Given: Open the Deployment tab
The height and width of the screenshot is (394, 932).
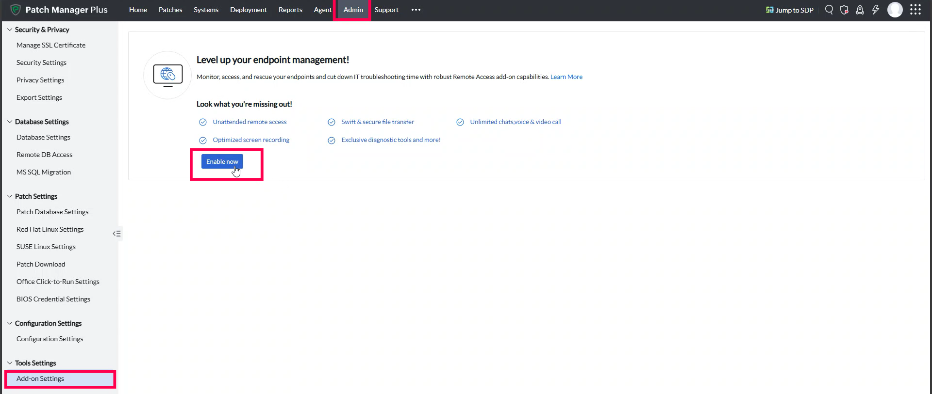Looking at the screenshot, I should coord(249,10).
